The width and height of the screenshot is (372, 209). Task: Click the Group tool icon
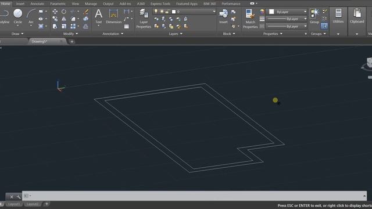coord(314,16)
